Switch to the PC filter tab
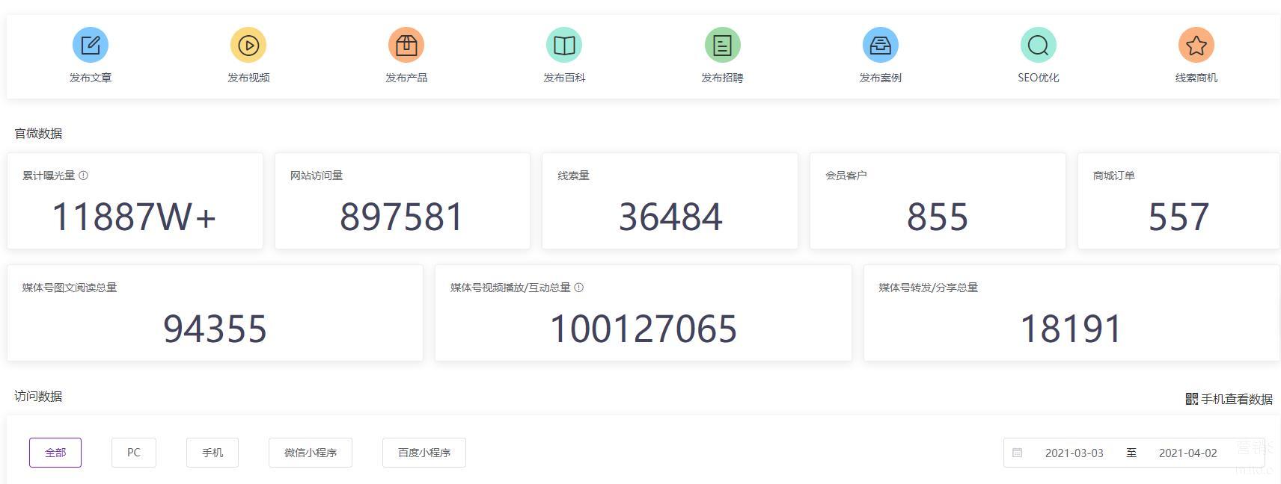The image size is (1281, 484). (134, 453)
